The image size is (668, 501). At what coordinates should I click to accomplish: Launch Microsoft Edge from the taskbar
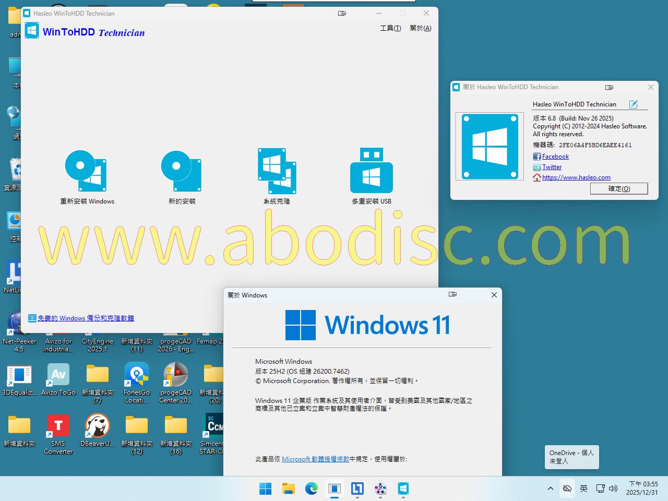click(x=312, y=489)
